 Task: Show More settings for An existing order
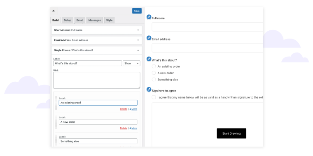133,109
